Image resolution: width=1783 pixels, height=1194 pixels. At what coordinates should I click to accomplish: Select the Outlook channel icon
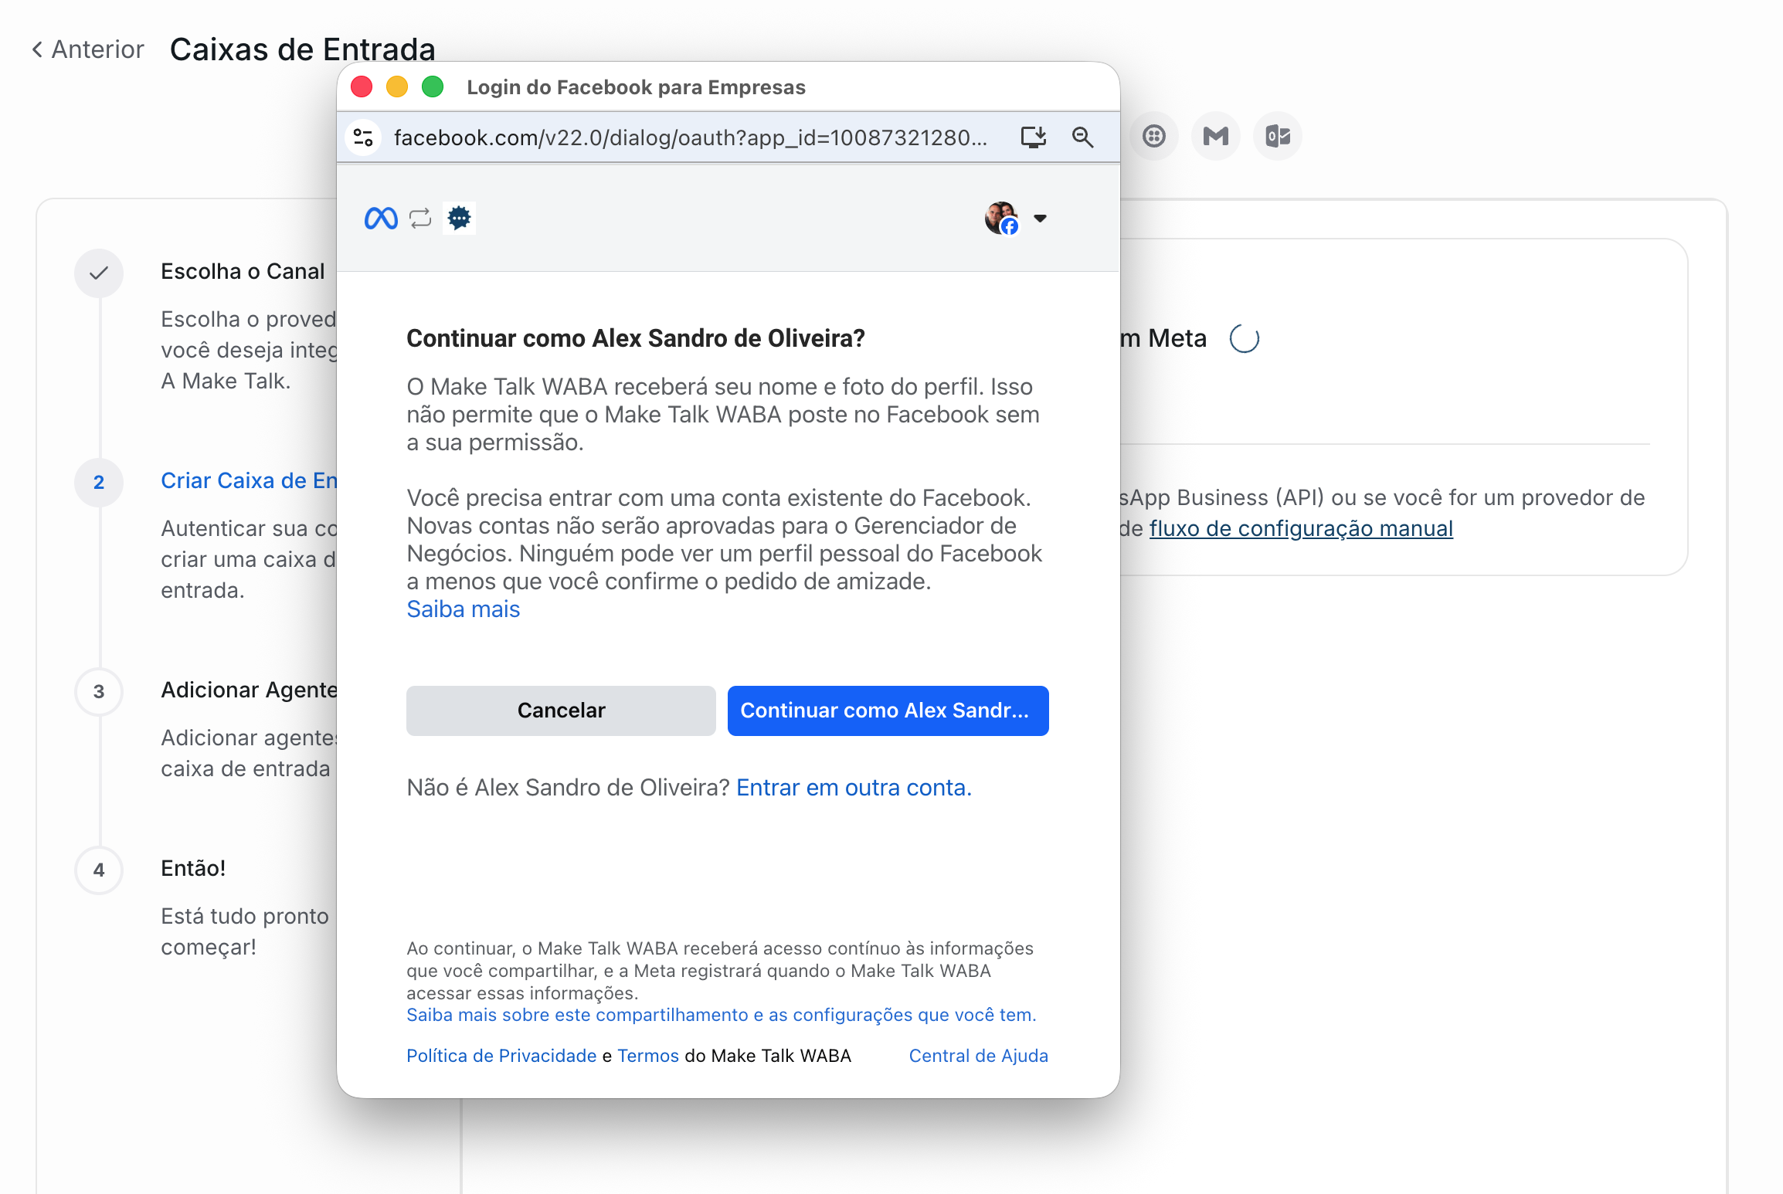tap(1277, 137)
